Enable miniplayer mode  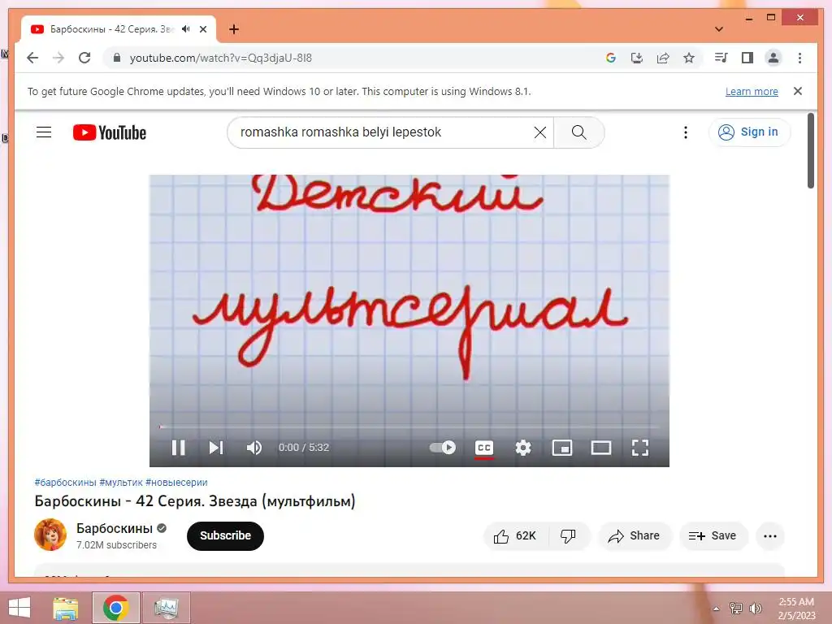[x=562, y=448]
